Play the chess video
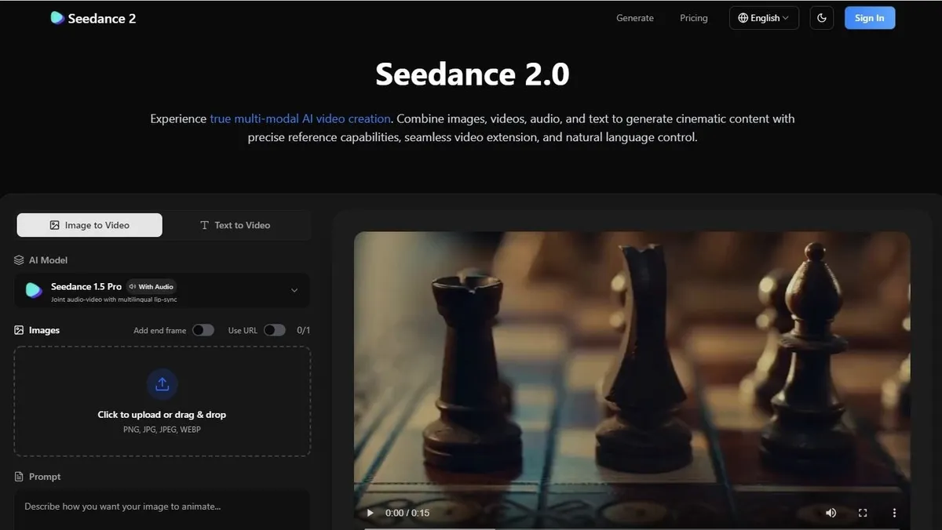 pos(370,513)
